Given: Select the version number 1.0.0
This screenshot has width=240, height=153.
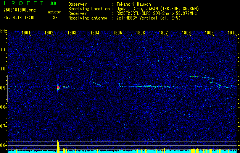Looking at the screenshot, I should pos(52,3).
